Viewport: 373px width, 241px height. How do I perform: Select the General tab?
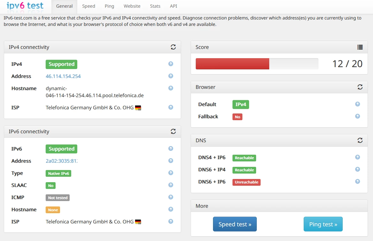(64, 6)
